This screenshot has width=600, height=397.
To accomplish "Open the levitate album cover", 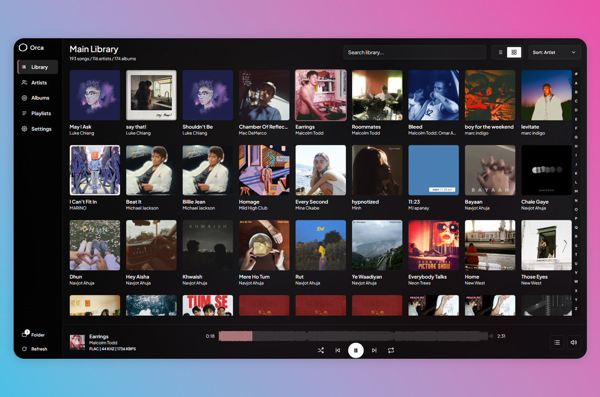I will point(547,95).
